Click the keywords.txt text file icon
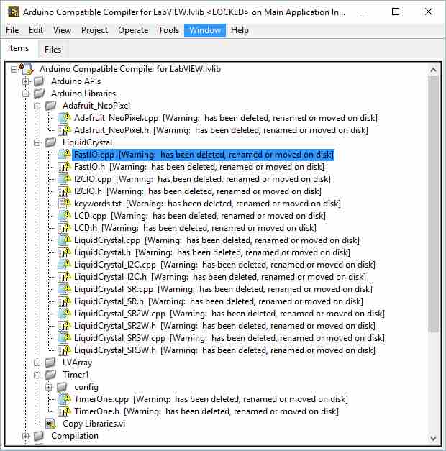446x451 pixels. click(64, 204)
